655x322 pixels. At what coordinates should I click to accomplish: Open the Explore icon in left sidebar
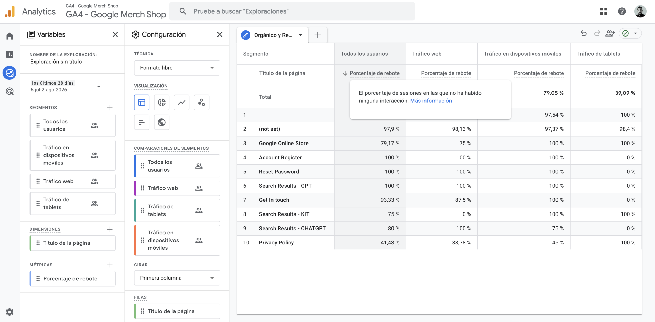tap(10, 73)
